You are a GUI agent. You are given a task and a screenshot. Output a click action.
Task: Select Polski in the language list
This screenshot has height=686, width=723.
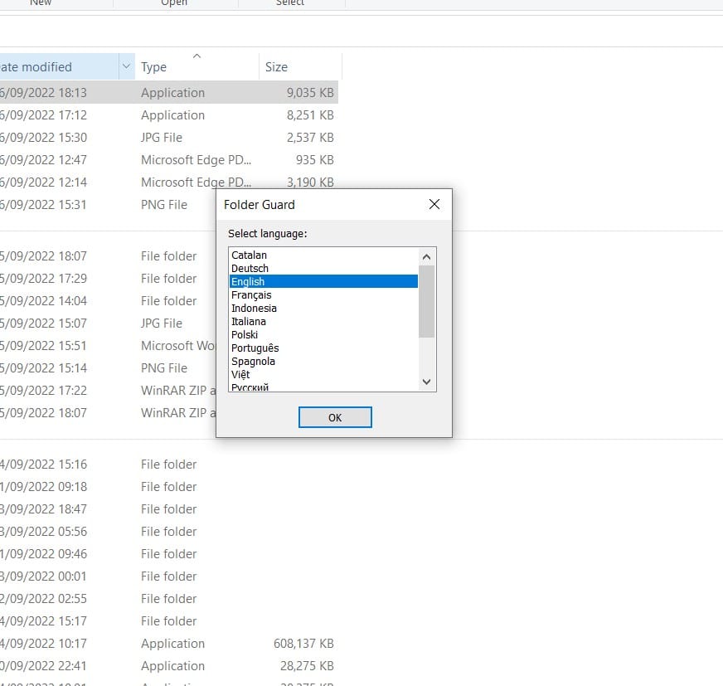click(x=323, y=334)
